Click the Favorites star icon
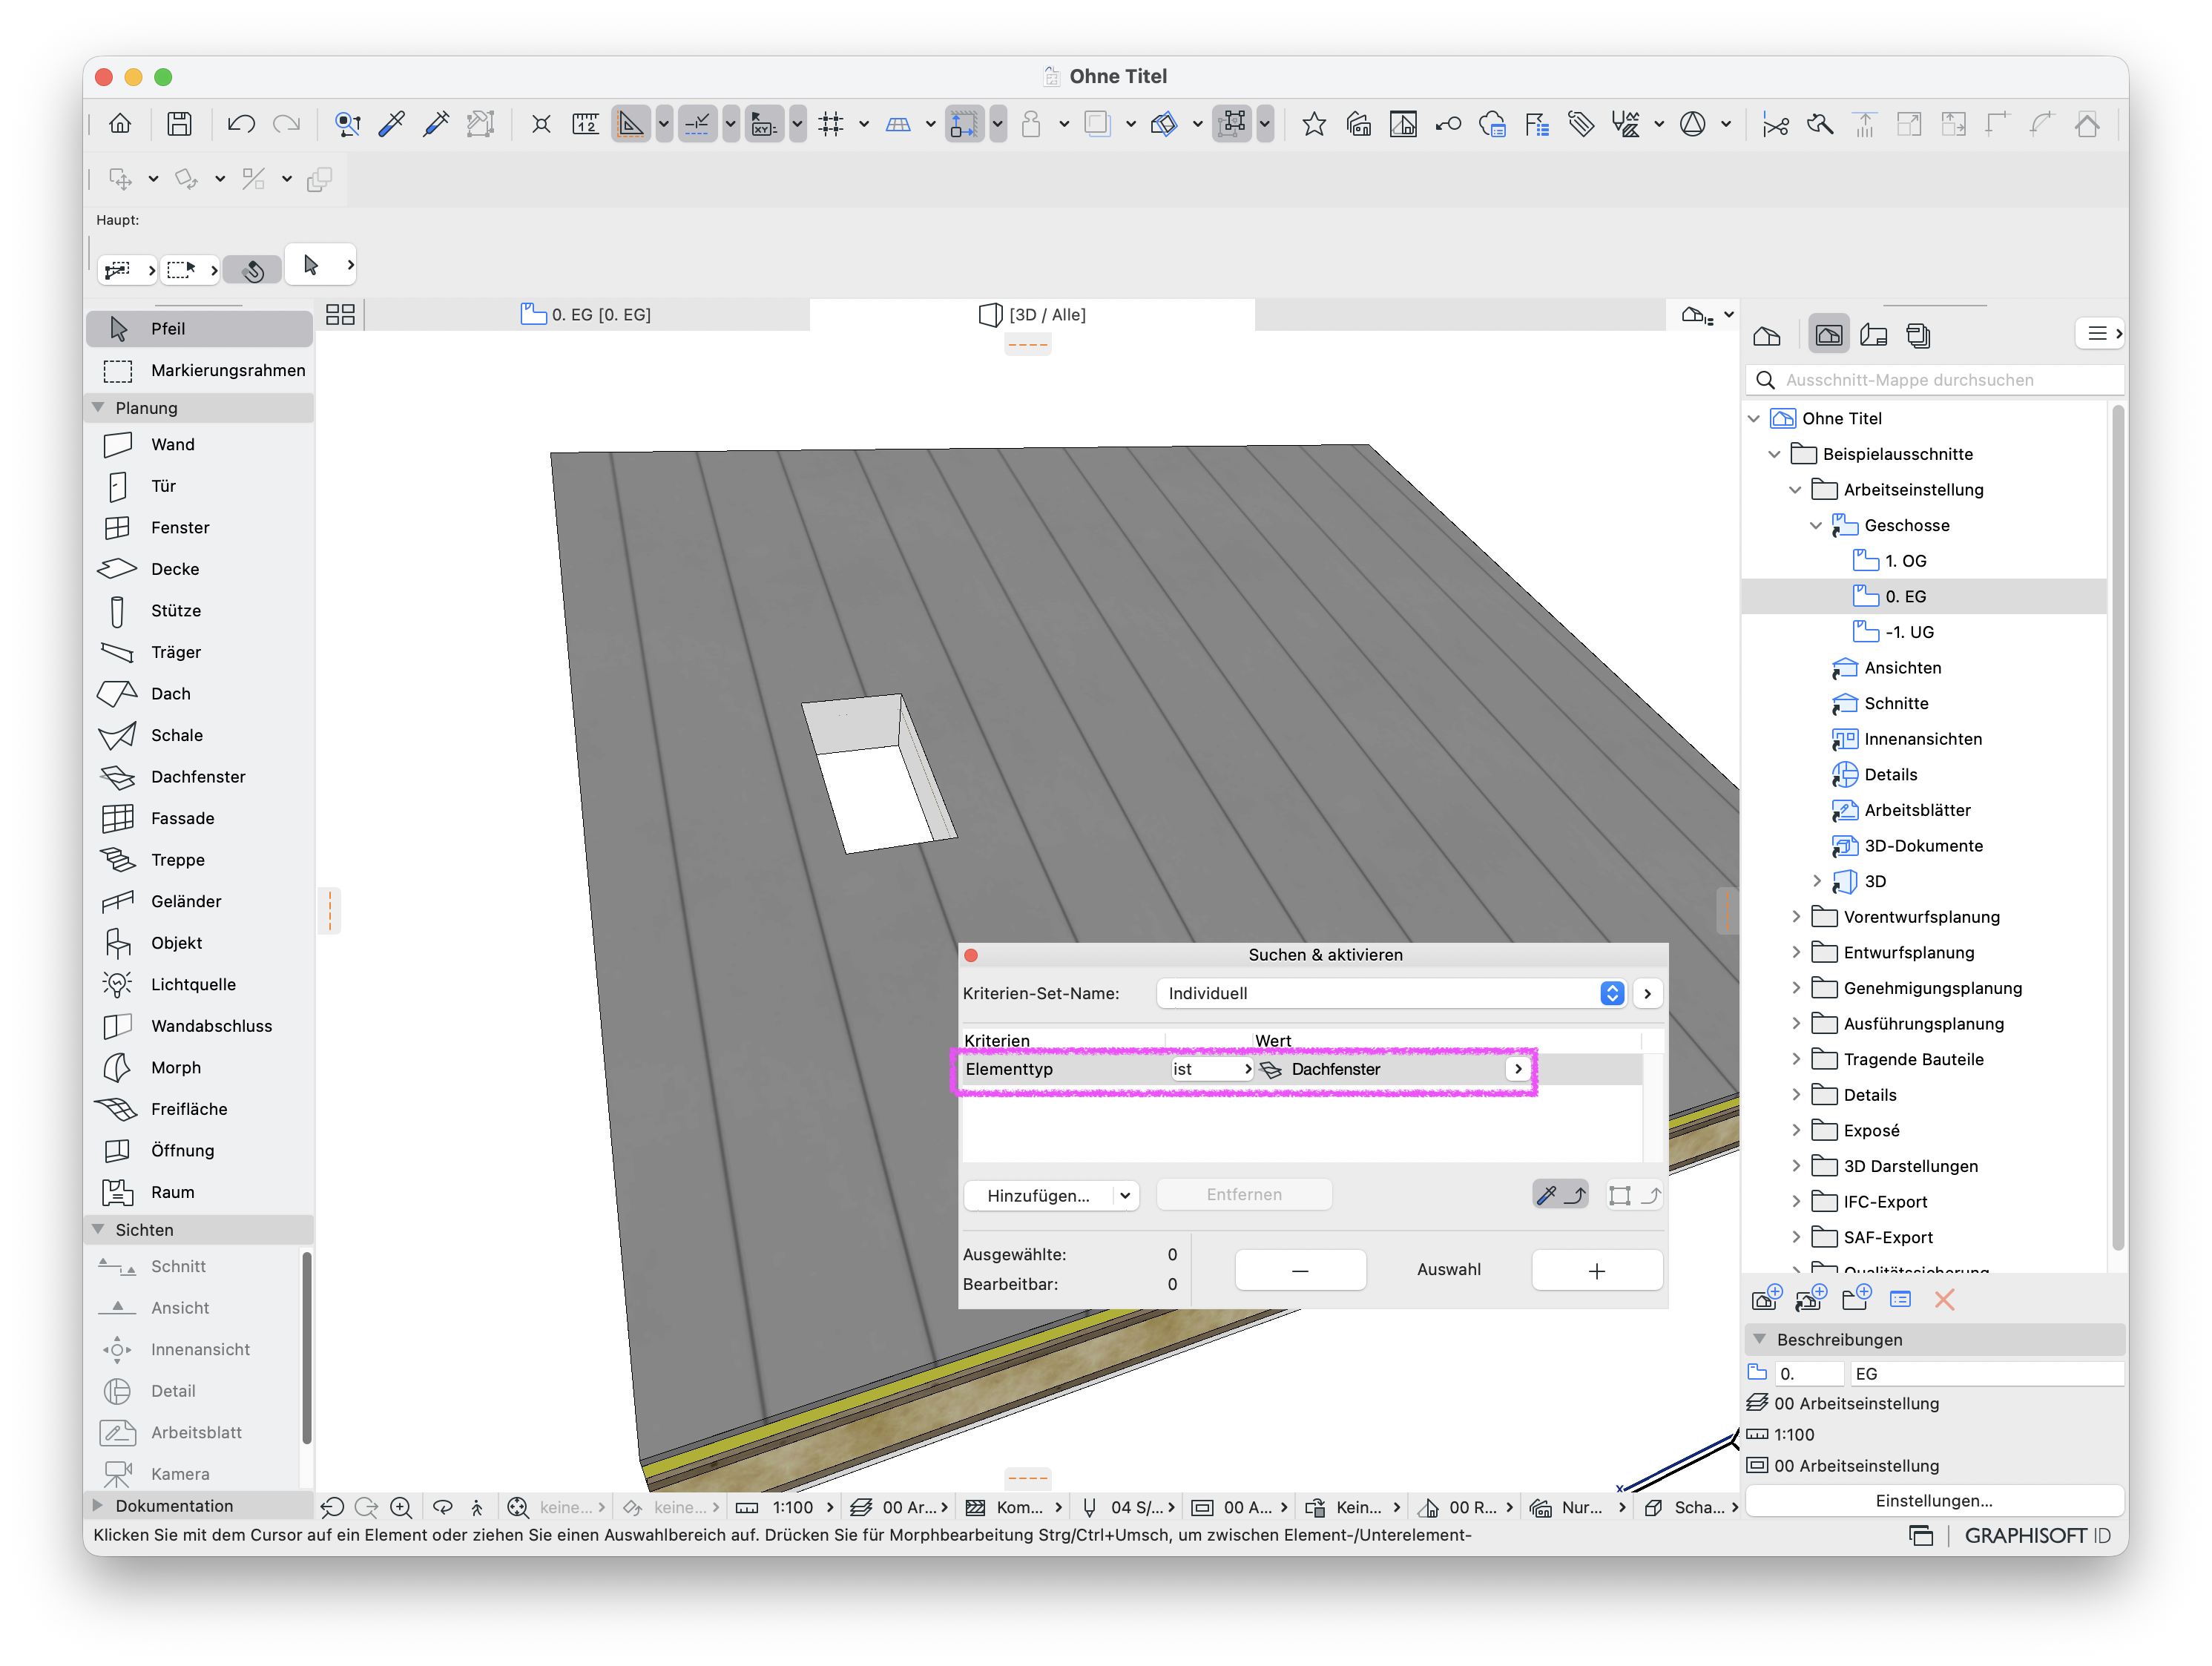Viewport: 2212px width, 1666px height. [x=1314, y=124]
